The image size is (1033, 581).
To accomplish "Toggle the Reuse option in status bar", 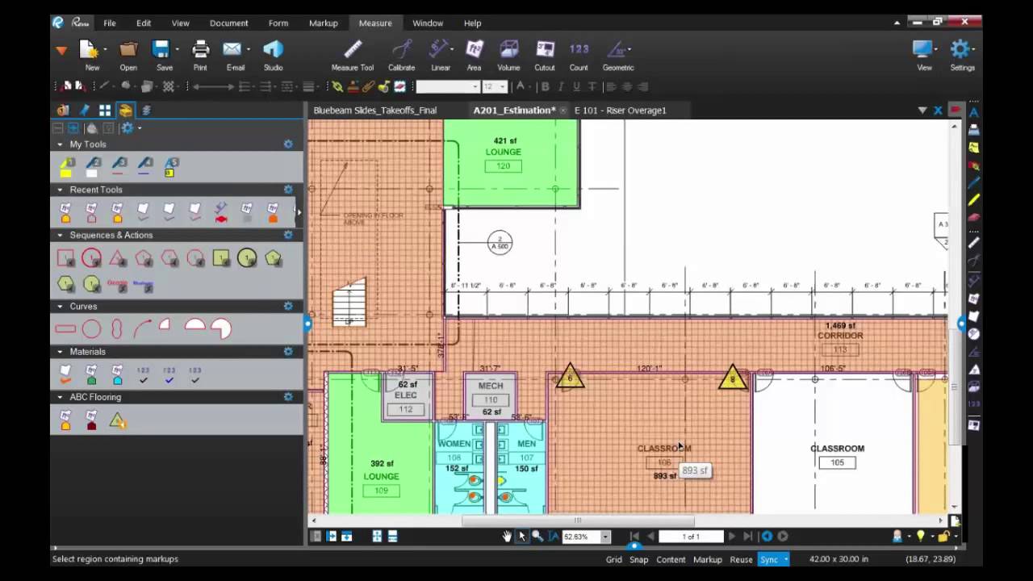I will (741, 559).
